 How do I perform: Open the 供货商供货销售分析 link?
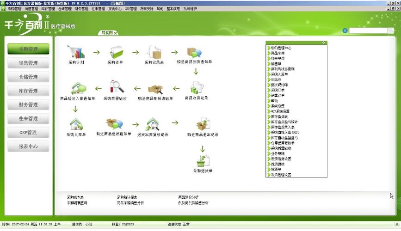pos(193,203)
